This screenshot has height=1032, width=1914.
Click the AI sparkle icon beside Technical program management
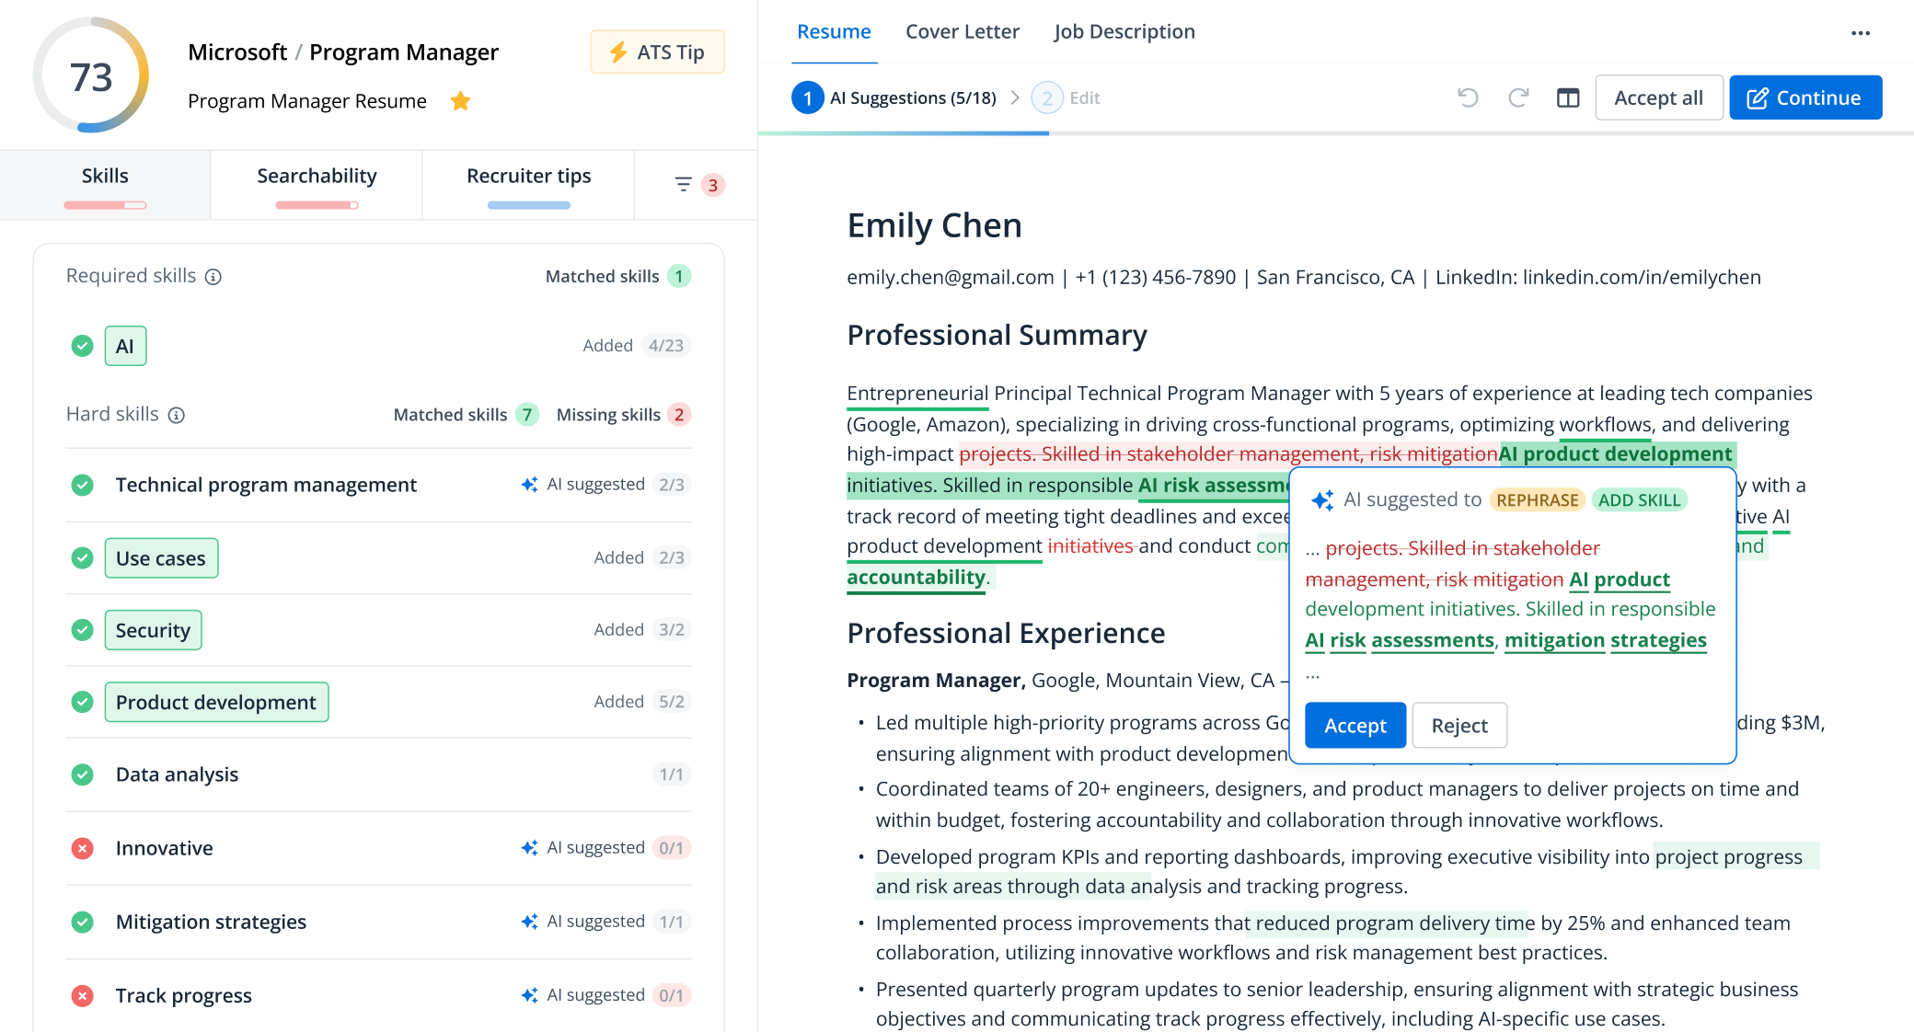(x=527, y=484)
